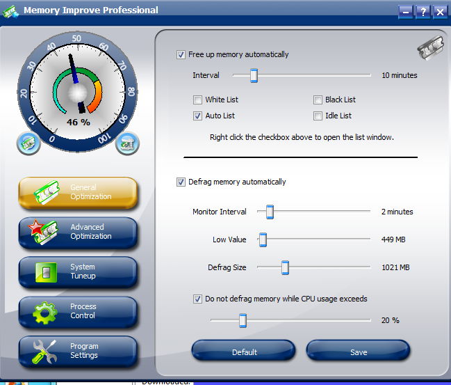451x385 pixels.
Task: Switch to System Tuneup section
Action: coord(78,272)
